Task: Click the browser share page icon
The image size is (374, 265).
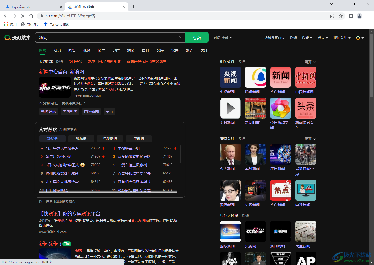Action: (x=332, y=16)
